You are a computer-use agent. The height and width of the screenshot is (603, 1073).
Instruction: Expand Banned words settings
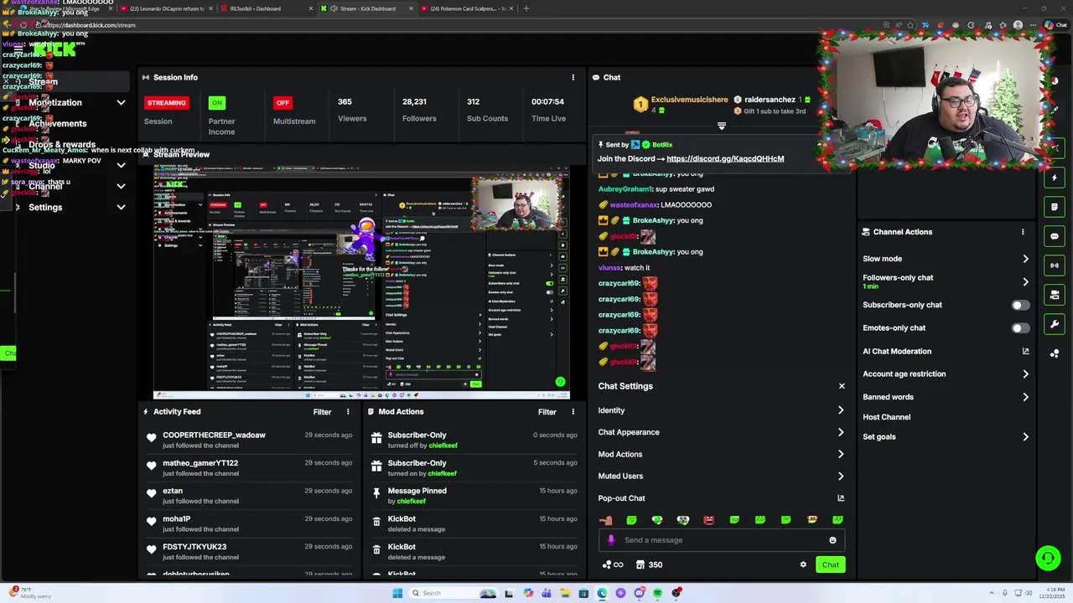pos(1025,397)
